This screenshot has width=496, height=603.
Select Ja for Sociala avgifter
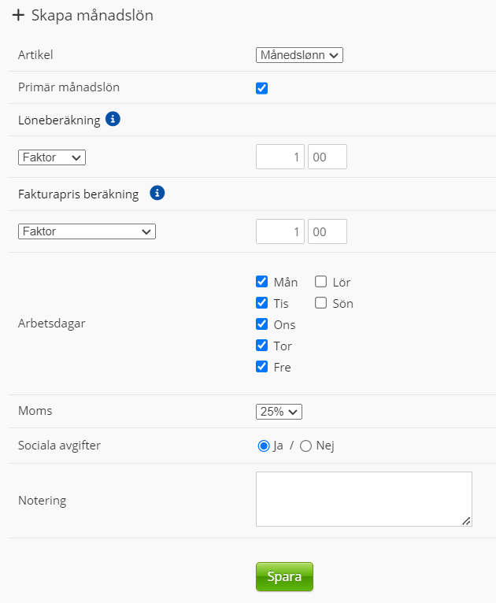(264, 446)
